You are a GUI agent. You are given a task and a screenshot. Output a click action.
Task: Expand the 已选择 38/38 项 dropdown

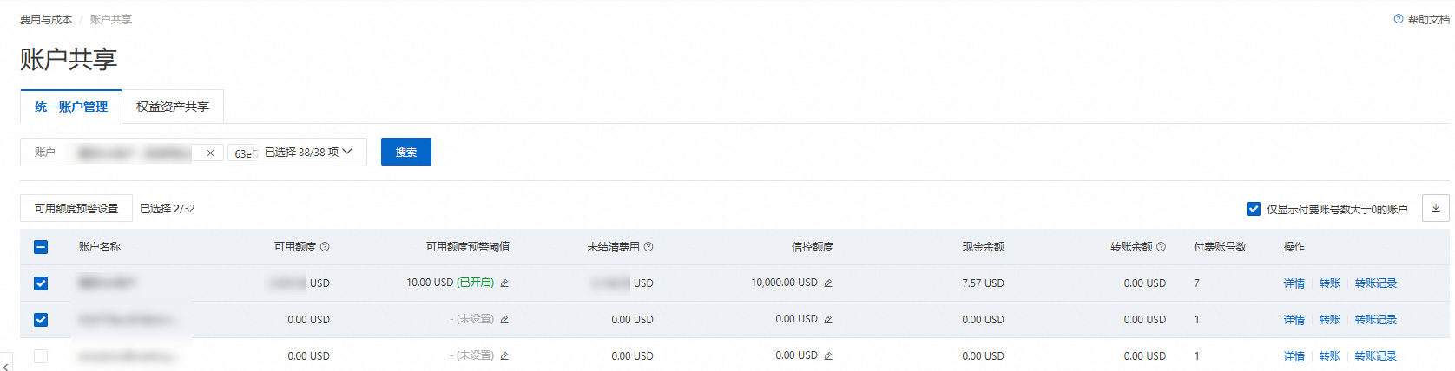[x=308, y=152]
